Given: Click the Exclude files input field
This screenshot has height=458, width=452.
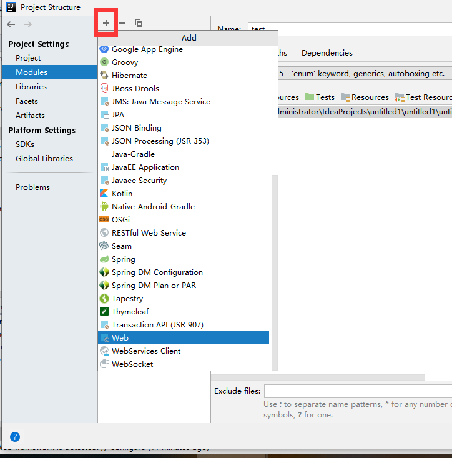Looking at the screenshot, I should 358,391.
